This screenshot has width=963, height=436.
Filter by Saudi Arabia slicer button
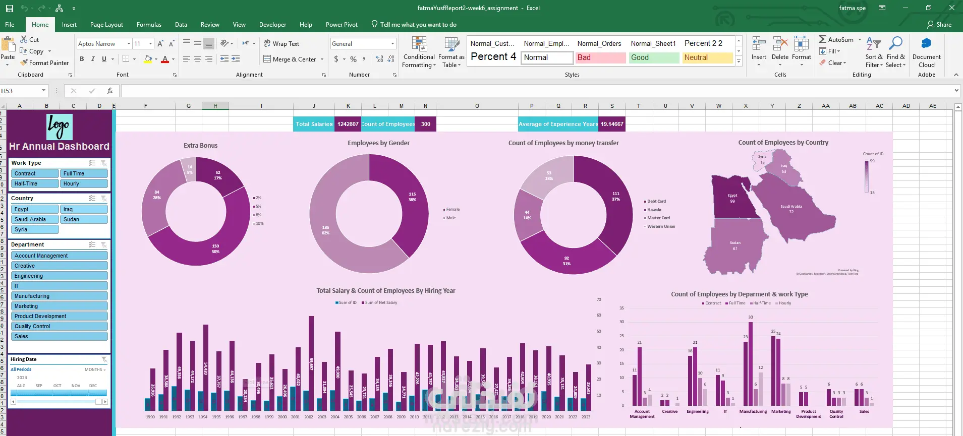(35, 219)
